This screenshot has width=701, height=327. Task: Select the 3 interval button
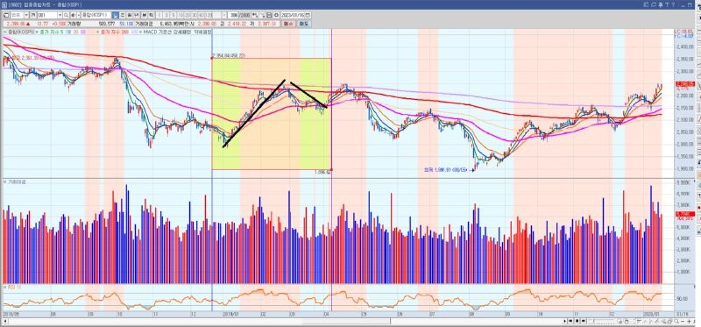click(x=166, y=15)
